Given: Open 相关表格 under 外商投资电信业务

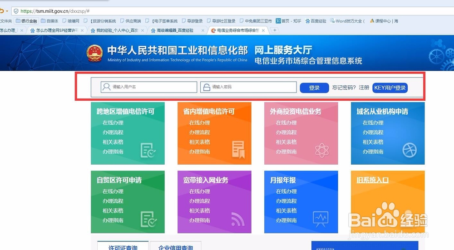Looking at the screenshot, I should (x=286, y=142).
